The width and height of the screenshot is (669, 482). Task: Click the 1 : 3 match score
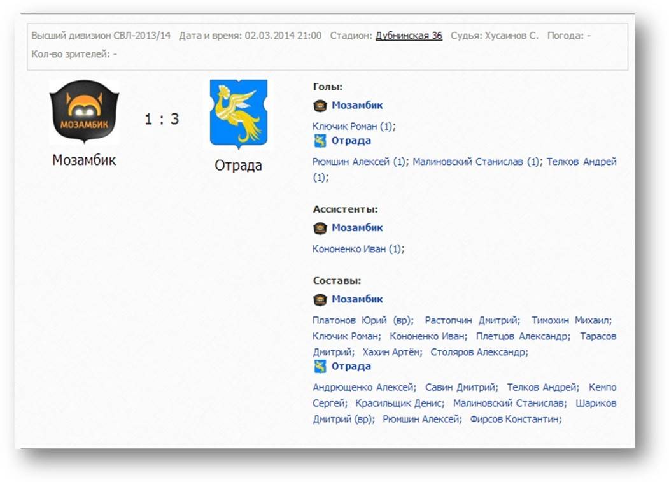[x=162, y=119]
